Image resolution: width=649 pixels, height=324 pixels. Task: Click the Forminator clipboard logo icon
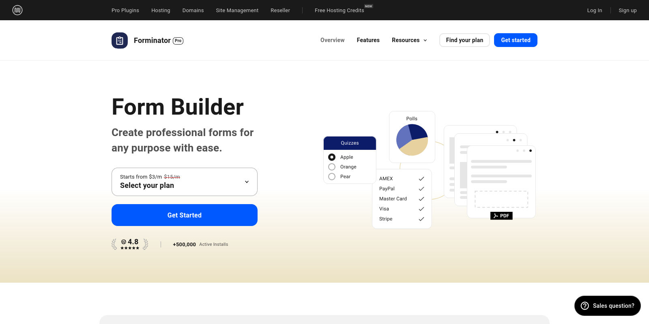pyautogui.click(x=120, y=40)
